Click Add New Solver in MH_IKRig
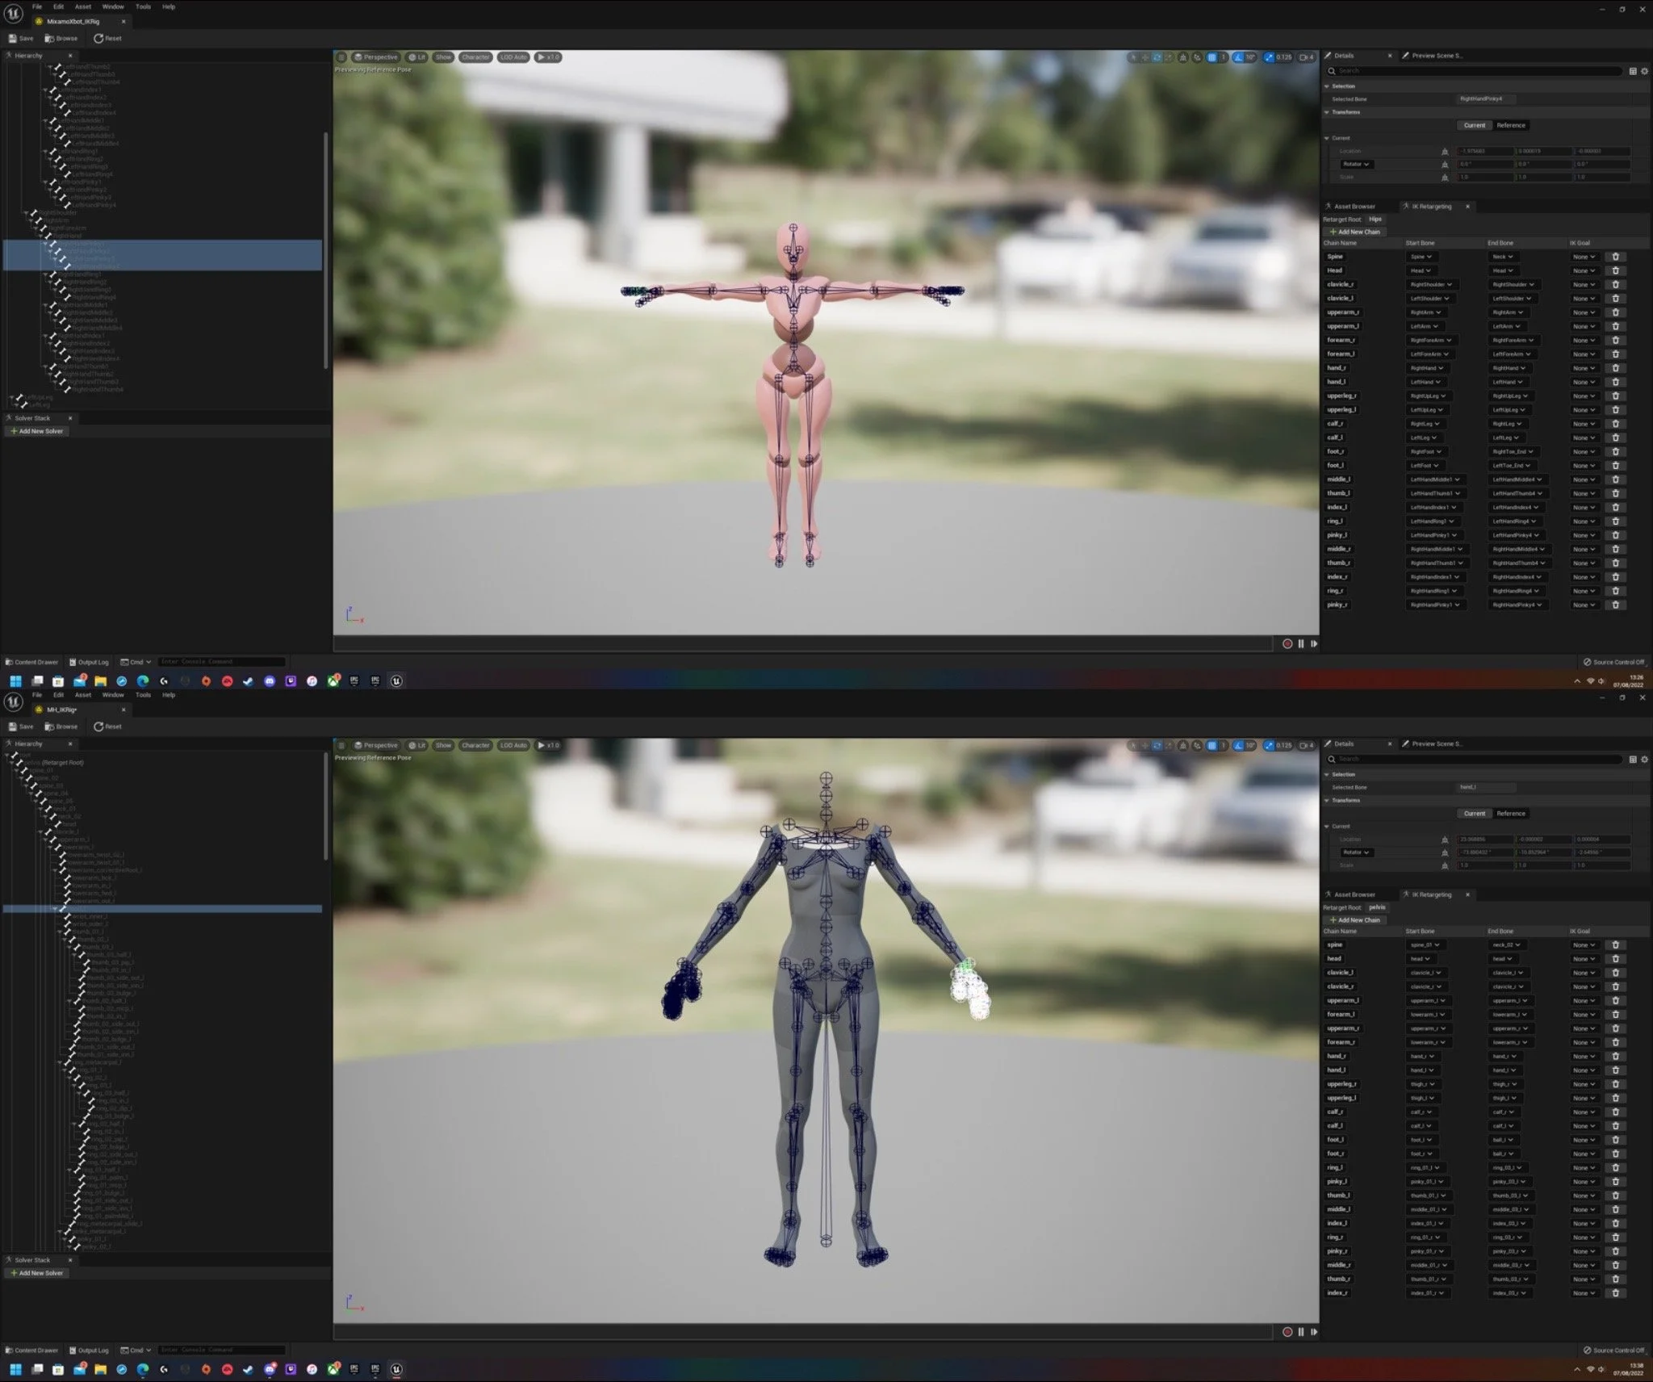Viewport: 1653px width, 1382px height. click(37, 1273)
